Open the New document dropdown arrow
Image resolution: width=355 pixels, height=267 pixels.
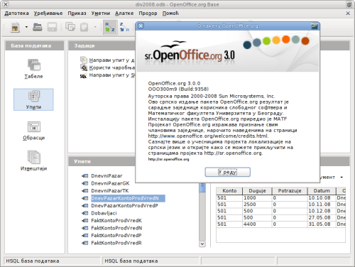point(26,27)
